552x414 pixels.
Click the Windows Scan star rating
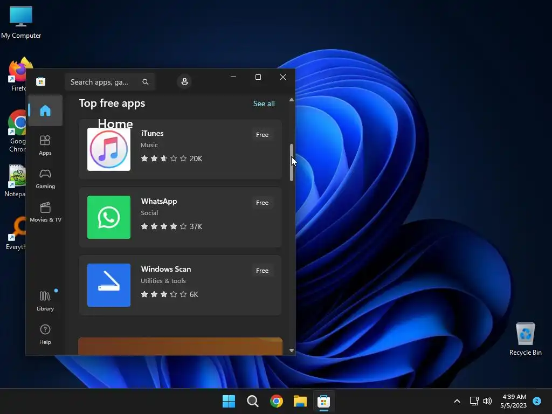point(164,294)
